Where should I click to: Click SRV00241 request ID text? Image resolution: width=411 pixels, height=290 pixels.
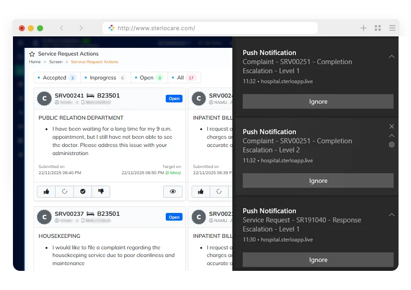click(x=69, y=96)
